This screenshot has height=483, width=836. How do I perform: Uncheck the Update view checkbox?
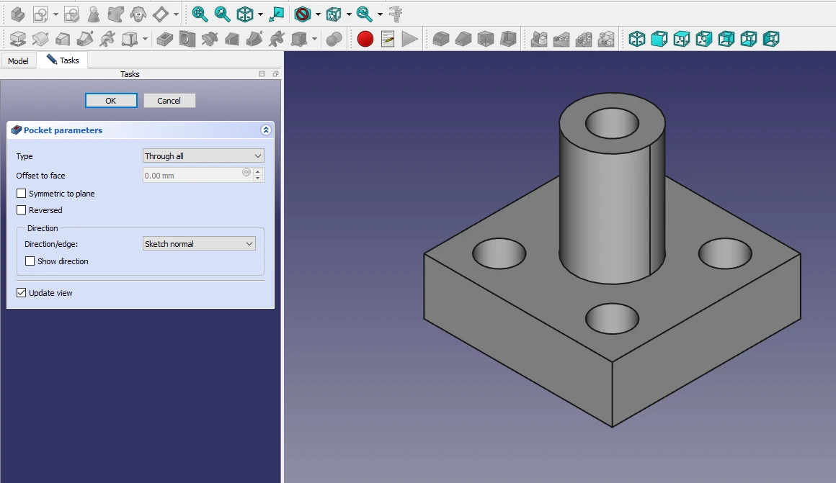(22, 293)
